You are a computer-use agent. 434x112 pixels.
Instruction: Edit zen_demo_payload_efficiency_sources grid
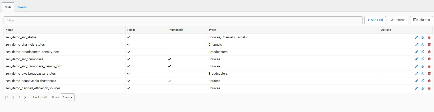tap(417, 88)
